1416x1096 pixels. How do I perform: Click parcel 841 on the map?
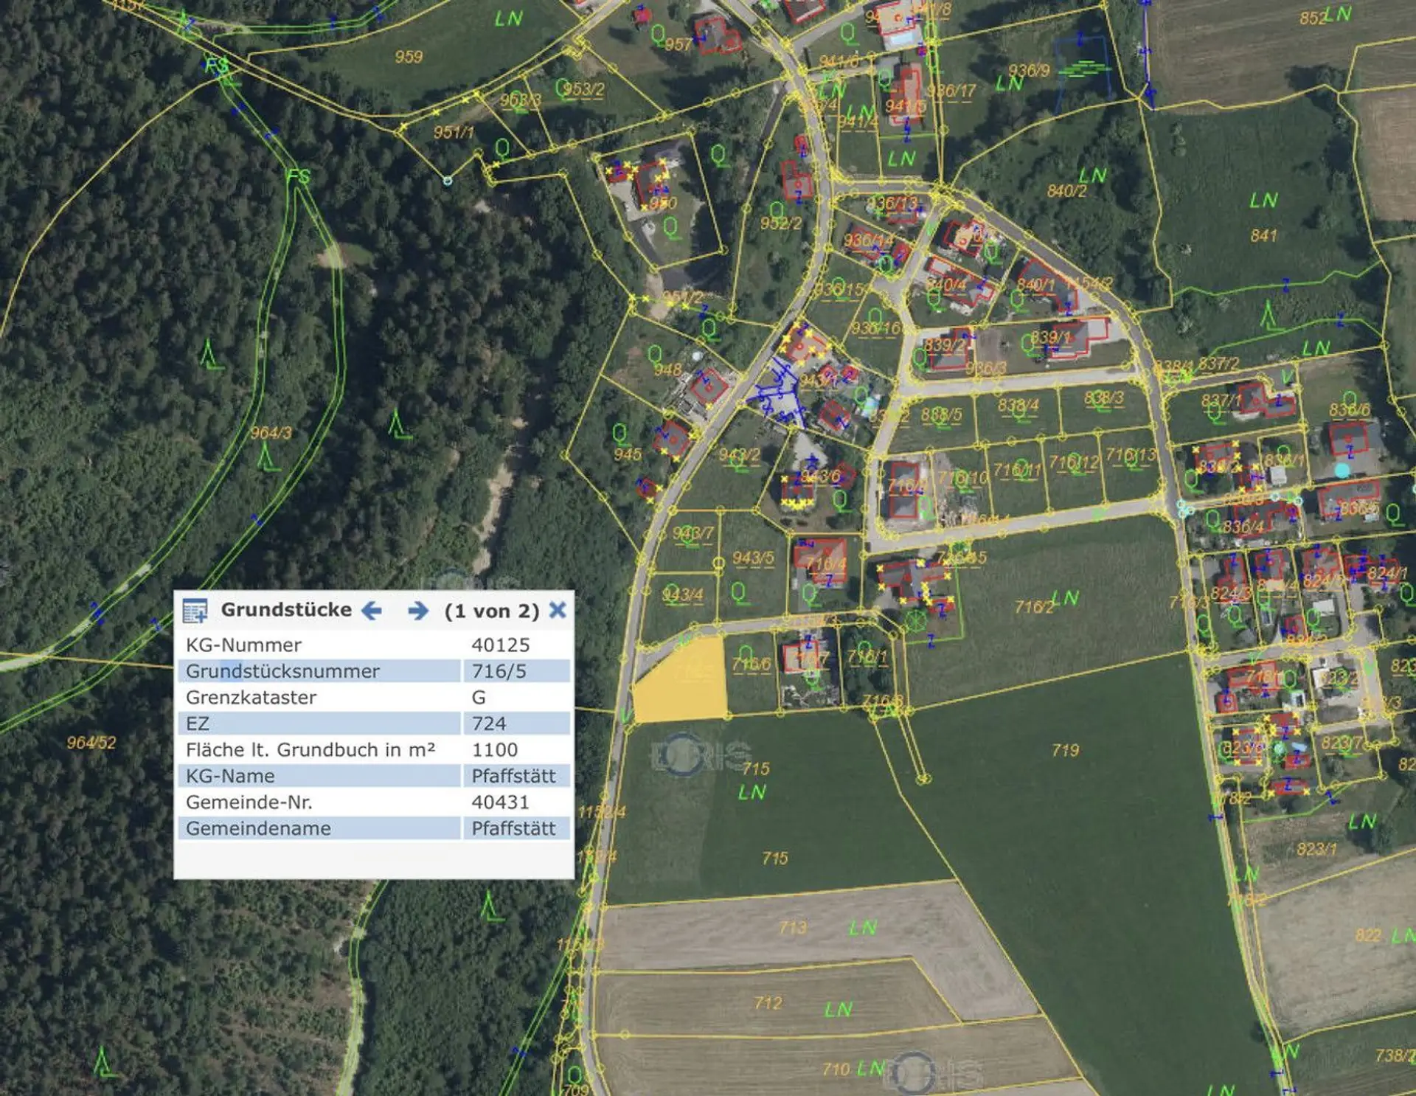1263,236
